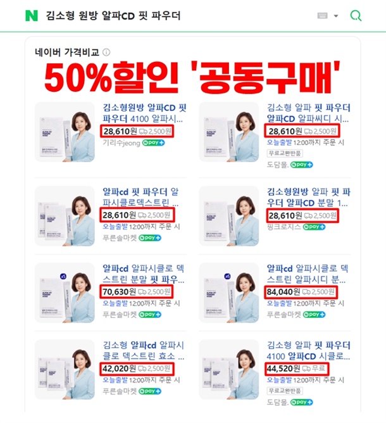Open the product titled 김소형 알파 핏 파우더 알파CD 알파씨디

click(x=308, y=113)
